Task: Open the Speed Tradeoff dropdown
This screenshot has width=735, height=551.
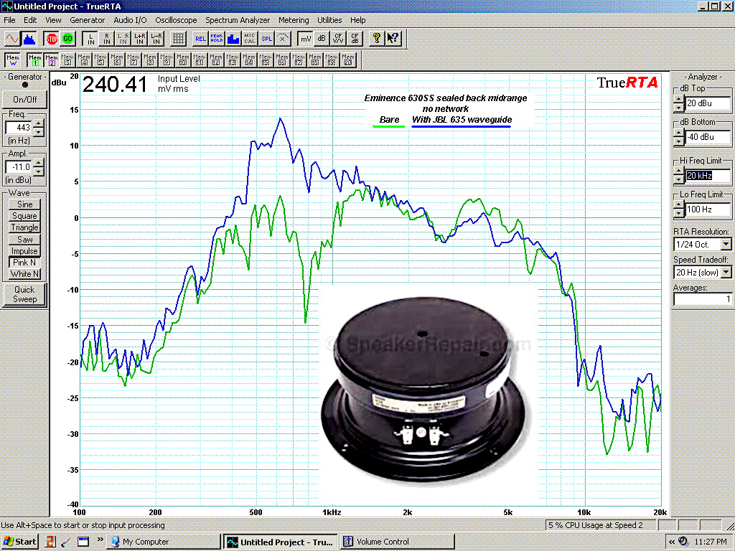Action: pyautogui.click(x=726, y=272)
